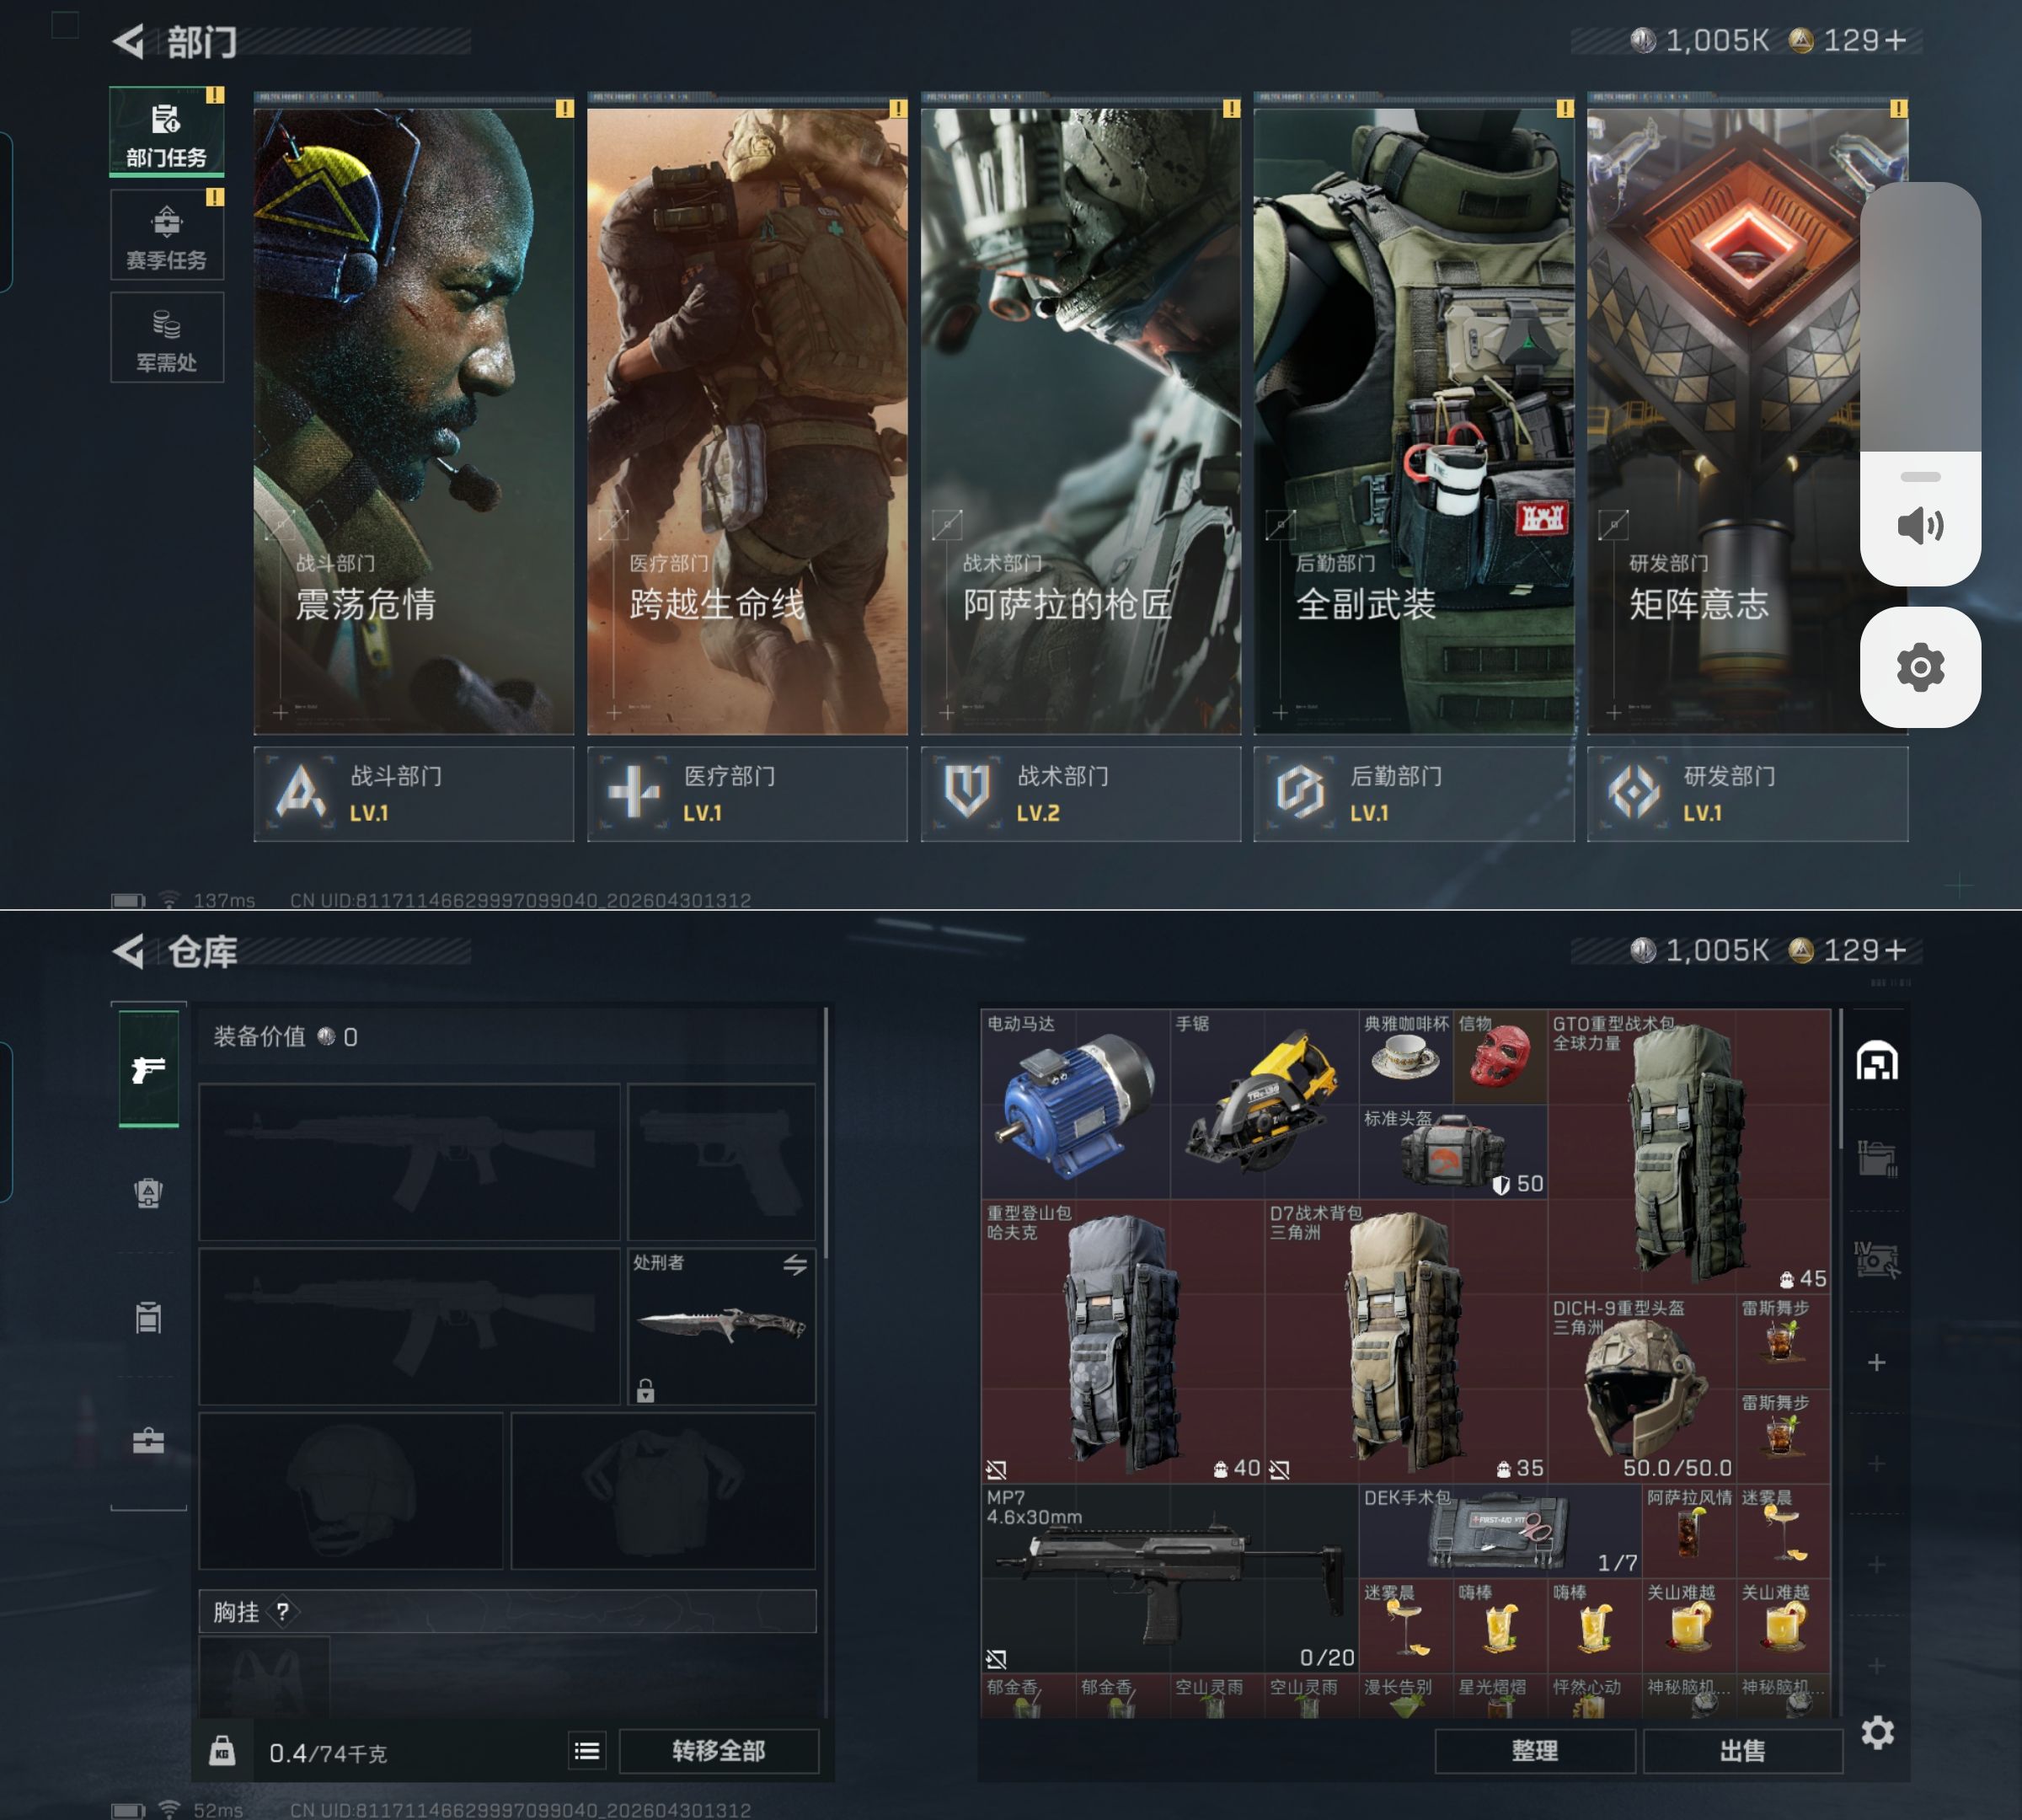This screenshot has height=1820, width=2022.
Task: Click the warehouse inventory scrollbar
Action: coord(1841,1079)
